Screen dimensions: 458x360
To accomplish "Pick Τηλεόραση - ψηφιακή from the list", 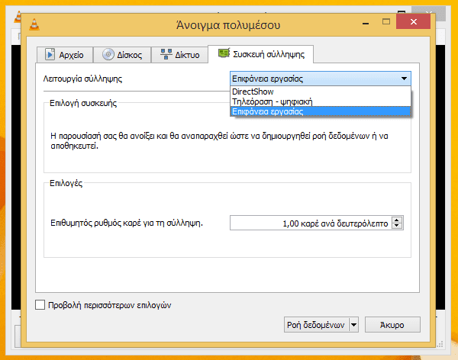I will coord(321,101).
